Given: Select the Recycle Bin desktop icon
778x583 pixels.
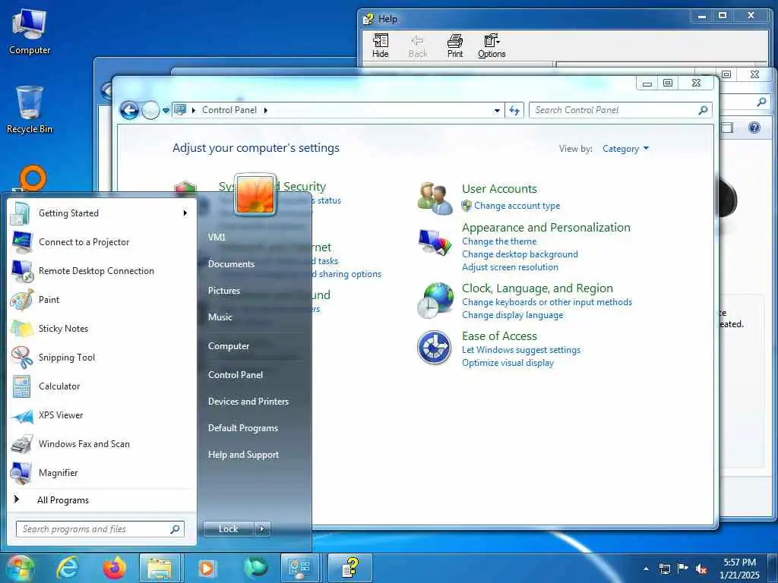Looking at the screenshot, I should pos(30,110).
